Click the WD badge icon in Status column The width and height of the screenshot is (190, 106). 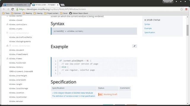100,95
